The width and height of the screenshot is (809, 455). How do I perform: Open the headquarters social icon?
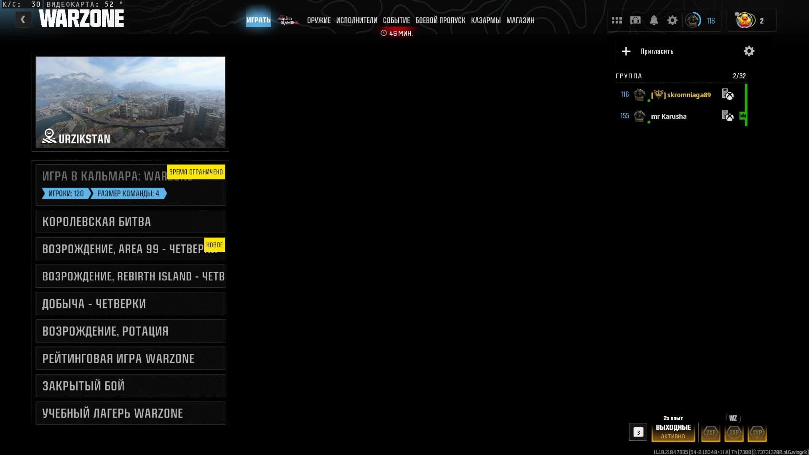635,20
